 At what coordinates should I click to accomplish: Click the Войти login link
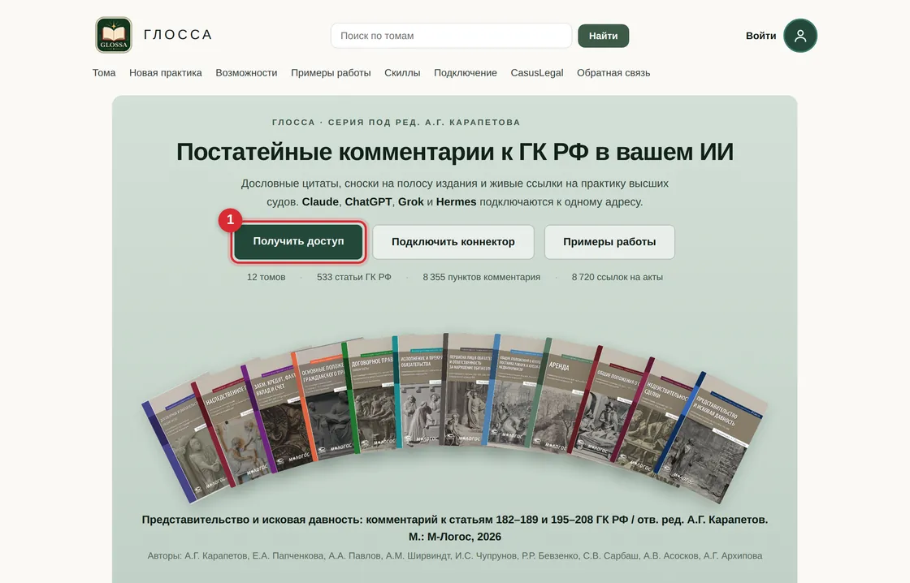tap(760, 36)
